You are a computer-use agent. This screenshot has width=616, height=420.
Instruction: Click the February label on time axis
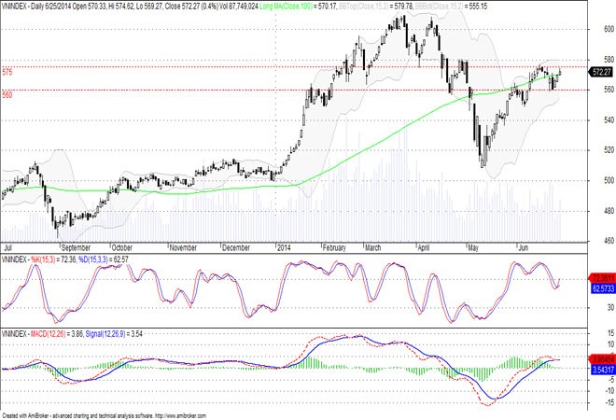334,248
